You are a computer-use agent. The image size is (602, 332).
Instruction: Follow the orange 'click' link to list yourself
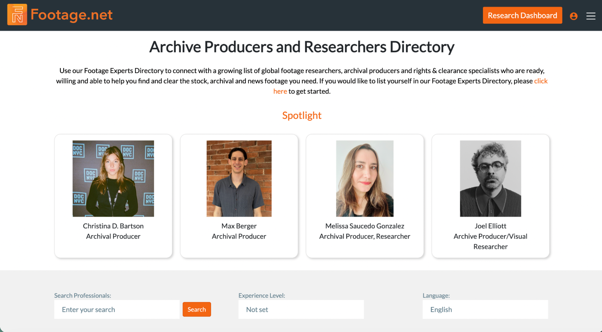pos(541,81)
